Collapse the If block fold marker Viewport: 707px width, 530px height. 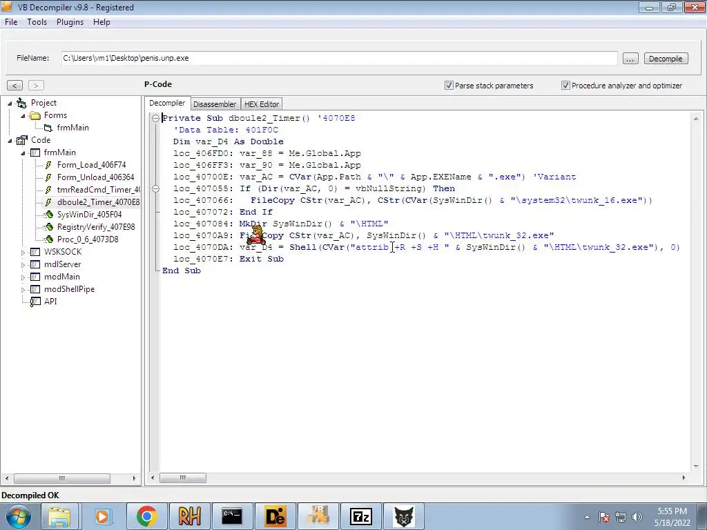155,188
